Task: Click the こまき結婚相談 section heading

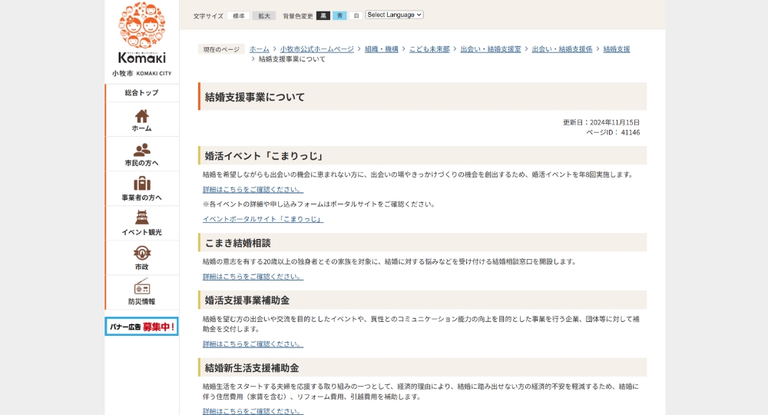Action: pyautogui.click(x=237, y=243)
